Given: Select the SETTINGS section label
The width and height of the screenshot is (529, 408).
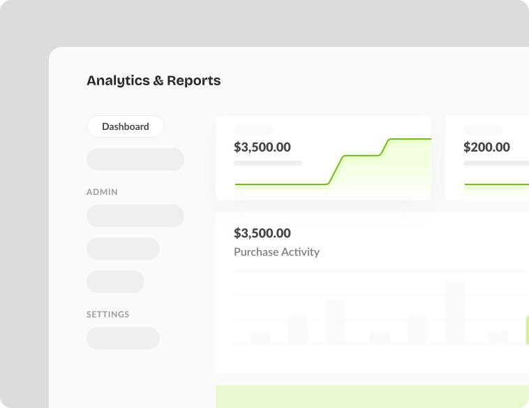Looking at the screenshot, I should pos(108,314).
